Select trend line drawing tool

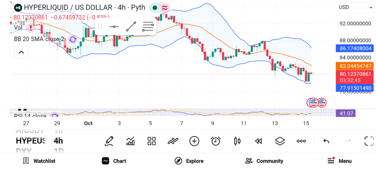[131, 26]
